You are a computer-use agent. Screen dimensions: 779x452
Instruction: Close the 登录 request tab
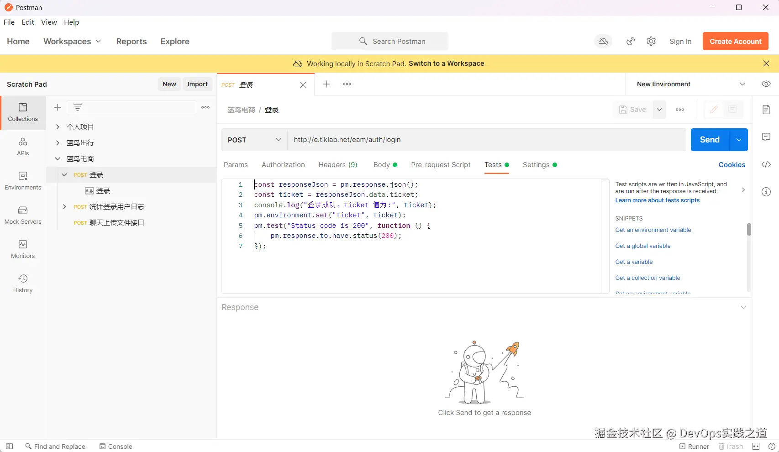point(303,85)
